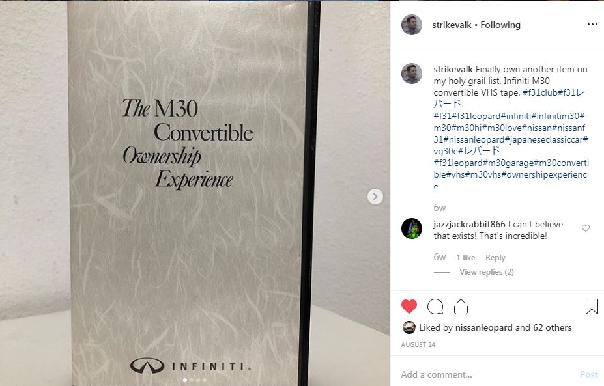Open jazzjackrabbit866's avatar
Image resolution: width=604 pixels, height=386 pixels.
pos(412,228)
